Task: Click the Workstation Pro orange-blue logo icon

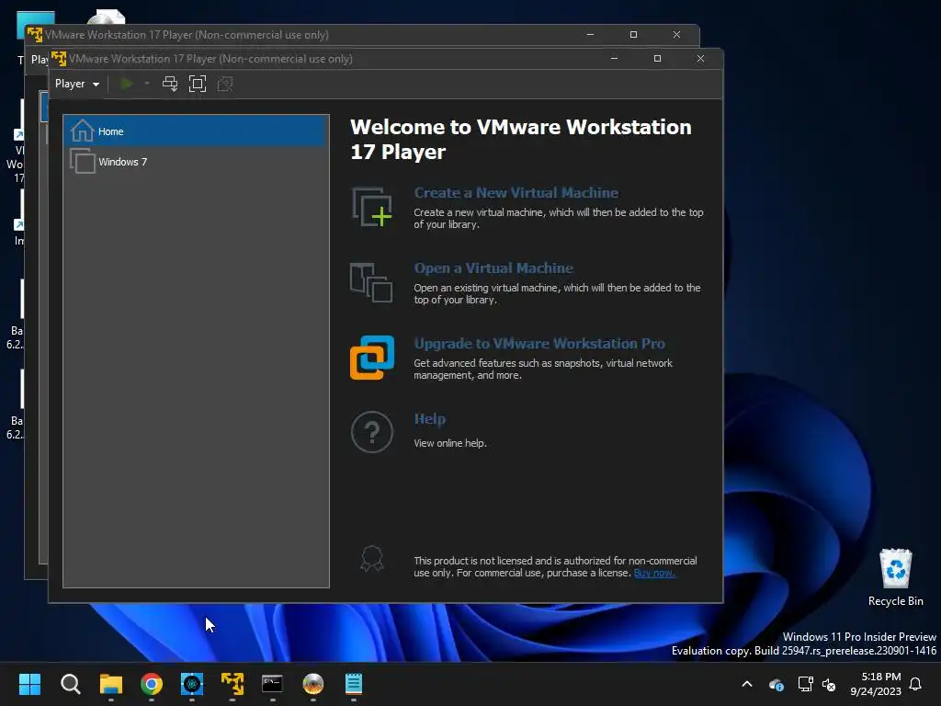Action: tap(372, 358)
